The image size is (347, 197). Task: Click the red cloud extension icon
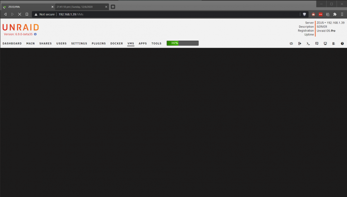pyautogui.click(x=313, y=14)
